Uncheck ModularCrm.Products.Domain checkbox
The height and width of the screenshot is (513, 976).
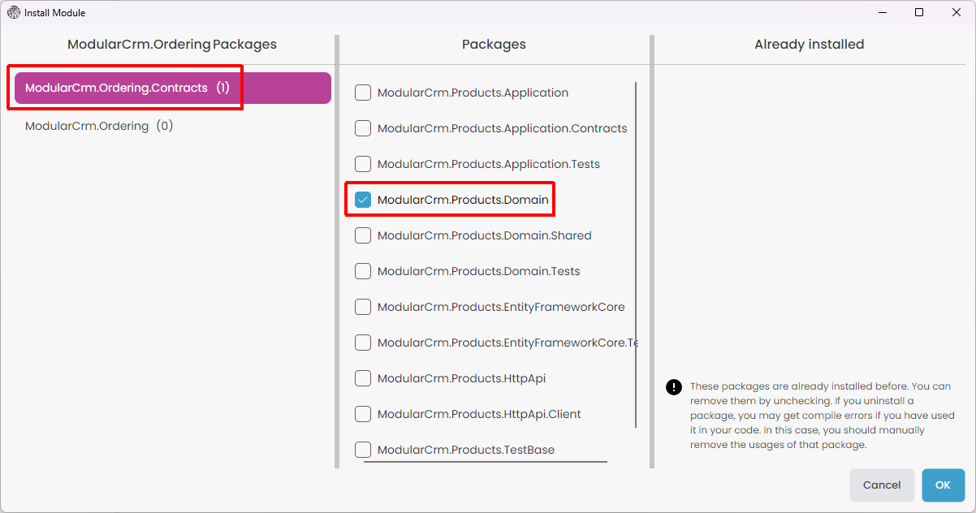(x=363, y=200)
